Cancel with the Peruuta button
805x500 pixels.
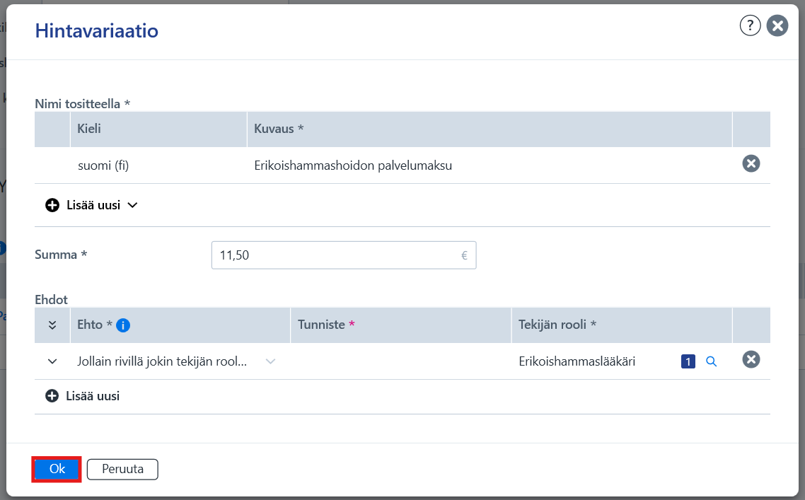click(122, 469)
